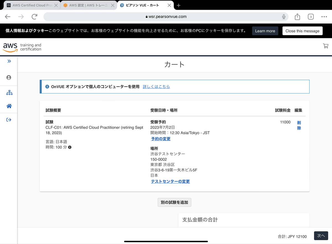
Task: Click the exam fee value 11000
Action: pos(285,122)
